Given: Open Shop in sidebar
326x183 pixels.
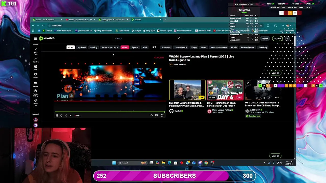Looking at the screenshot, I should tap(35, 68).
